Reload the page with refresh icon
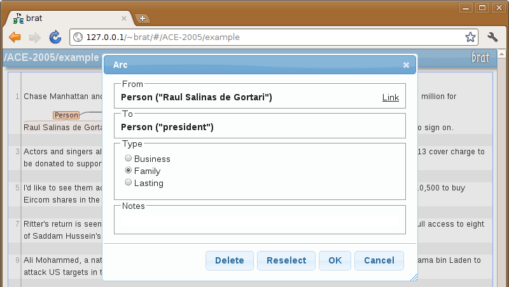 tap(55, 37)
